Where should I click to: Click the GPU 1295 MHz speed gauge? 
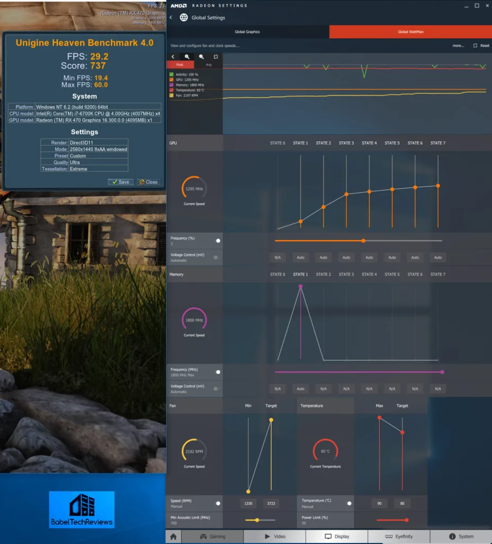pos(194,189)
